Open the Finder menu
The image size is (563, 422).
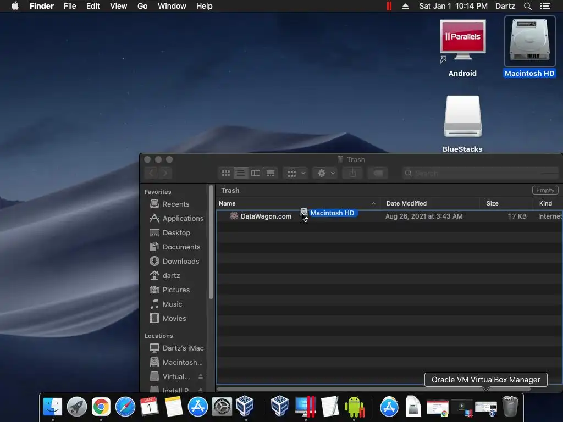[x=42, y=6]
